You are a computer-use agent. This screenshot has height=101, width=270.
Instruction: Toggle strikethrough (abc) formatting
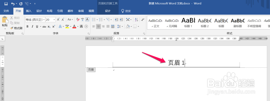[x=44, y=26]
